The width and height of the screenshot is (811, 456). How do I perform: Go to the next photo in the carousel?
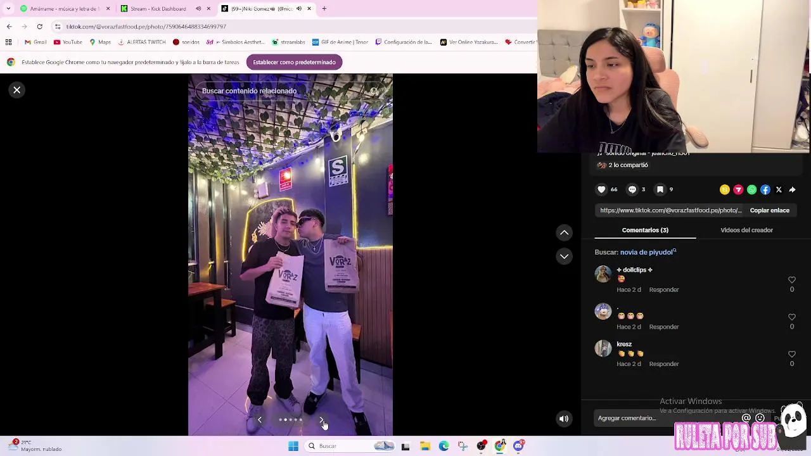click(322, 420)
